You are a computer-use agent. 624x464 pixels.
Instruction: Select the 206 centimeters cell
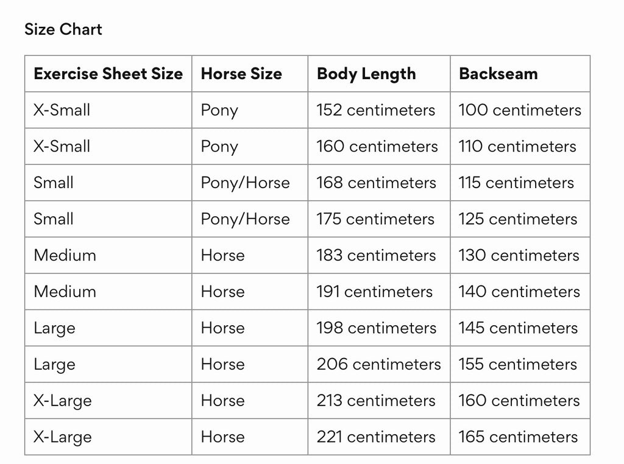tap(379, 364)
